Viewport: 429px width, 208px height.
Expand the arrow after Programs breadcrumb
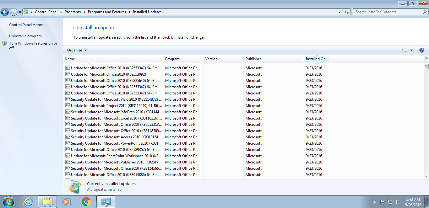pyautogui.click(x=84, y=12)
